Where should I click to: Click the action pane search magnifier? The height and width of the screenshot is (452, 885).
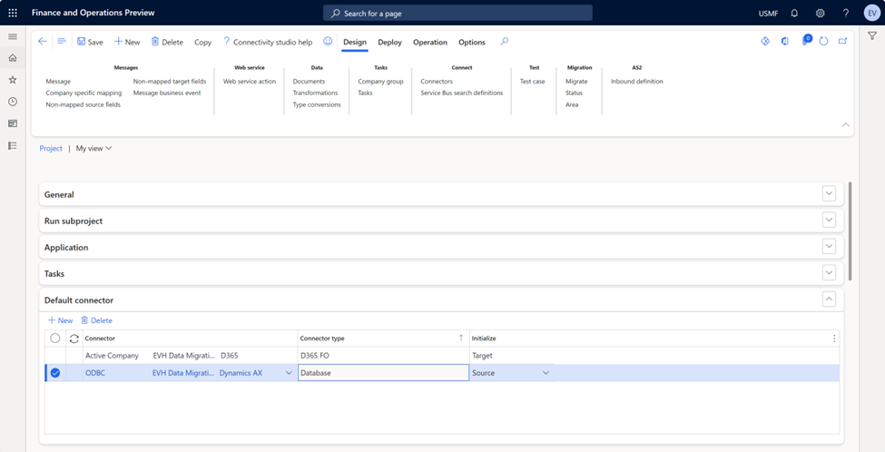coord(505,42)
